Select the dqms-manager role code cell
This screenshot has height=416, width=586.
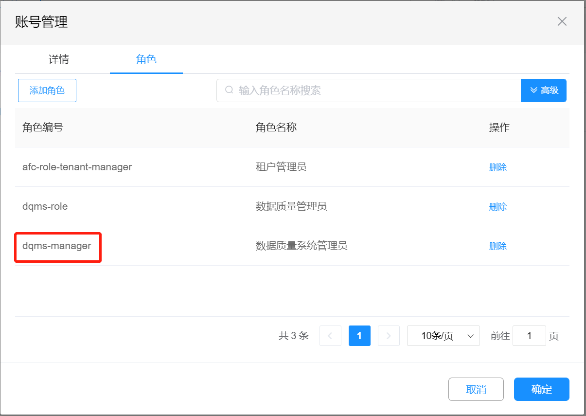57,246
